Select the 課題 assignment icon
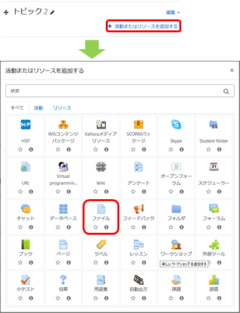The width and height of the screenshot is (240, 313). (x=176, y=280)
